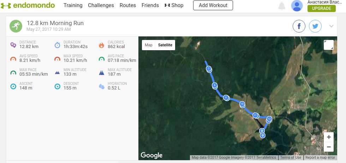Open the Friends page
Screen dimensions: 346x163
pyautogui.click(x=150, y=5)
